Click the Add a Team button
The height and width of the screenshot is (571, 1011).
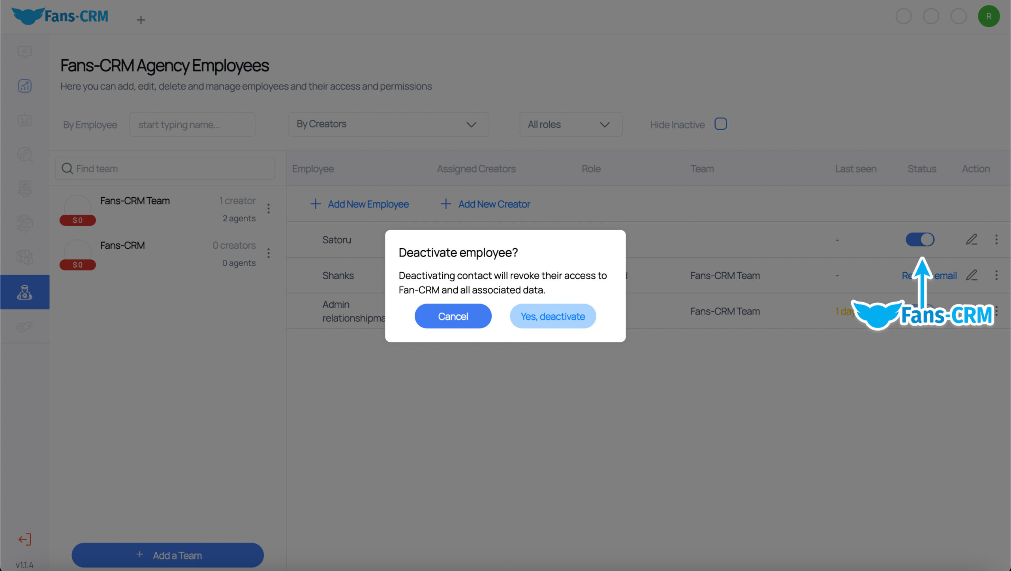pyautogui.click(x=167, y=554)
